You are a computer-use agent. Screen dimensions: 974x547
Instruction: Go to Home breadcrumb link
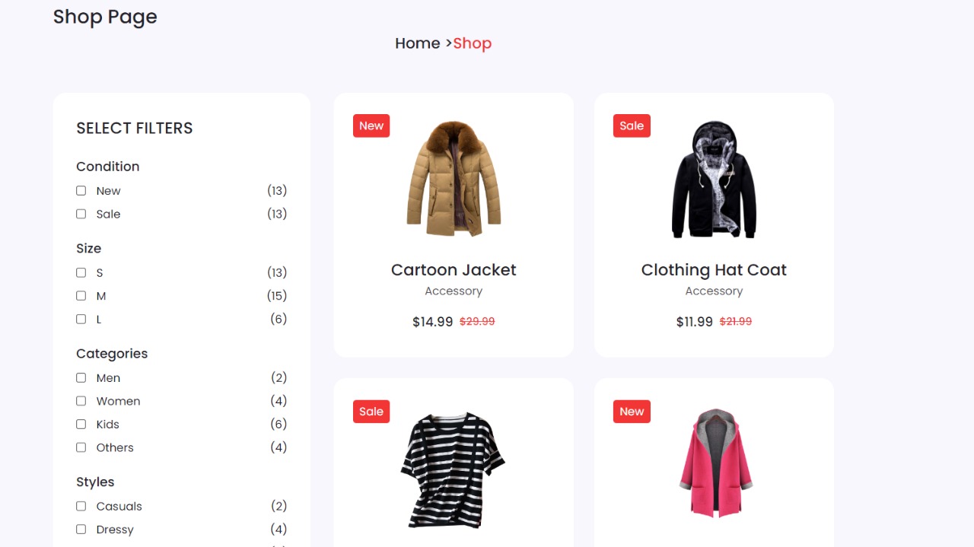coord(418,43)
